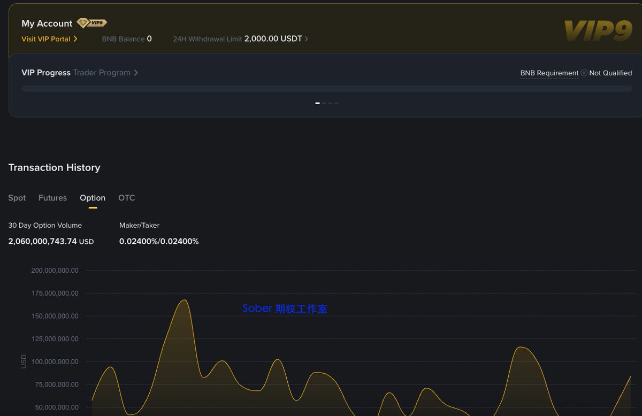Select the first active carousel indicator dot

(317, 103)
